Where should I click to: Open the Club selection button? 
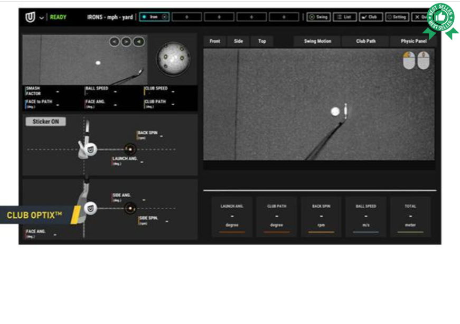click(370, 17)
